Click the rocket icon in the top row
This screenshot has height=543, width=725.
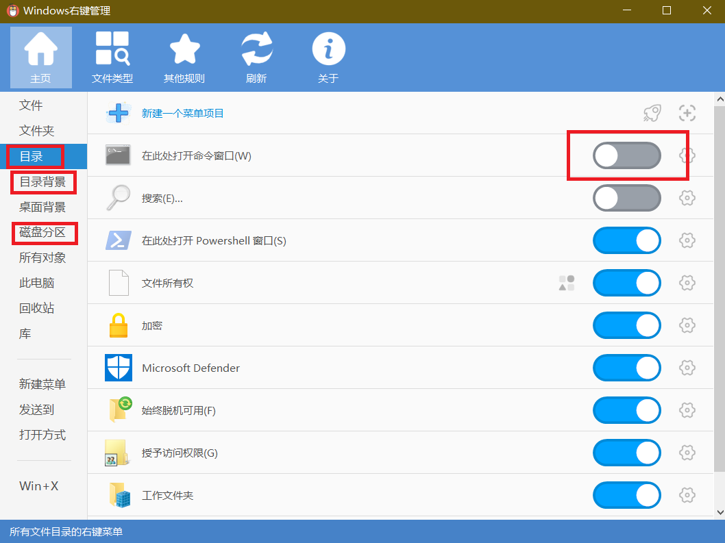point(652,114)
